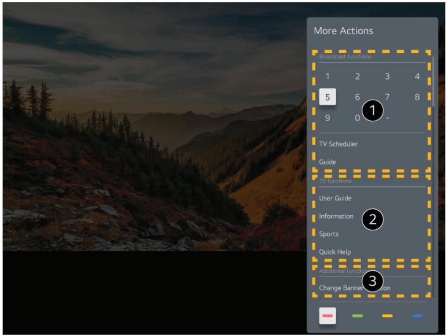
Task: Select number 4 on the keypad
Action: pos(417,76)
